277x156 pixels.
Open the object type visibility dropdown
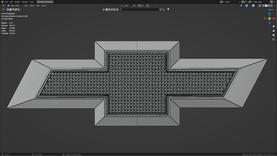pos(242,6)
